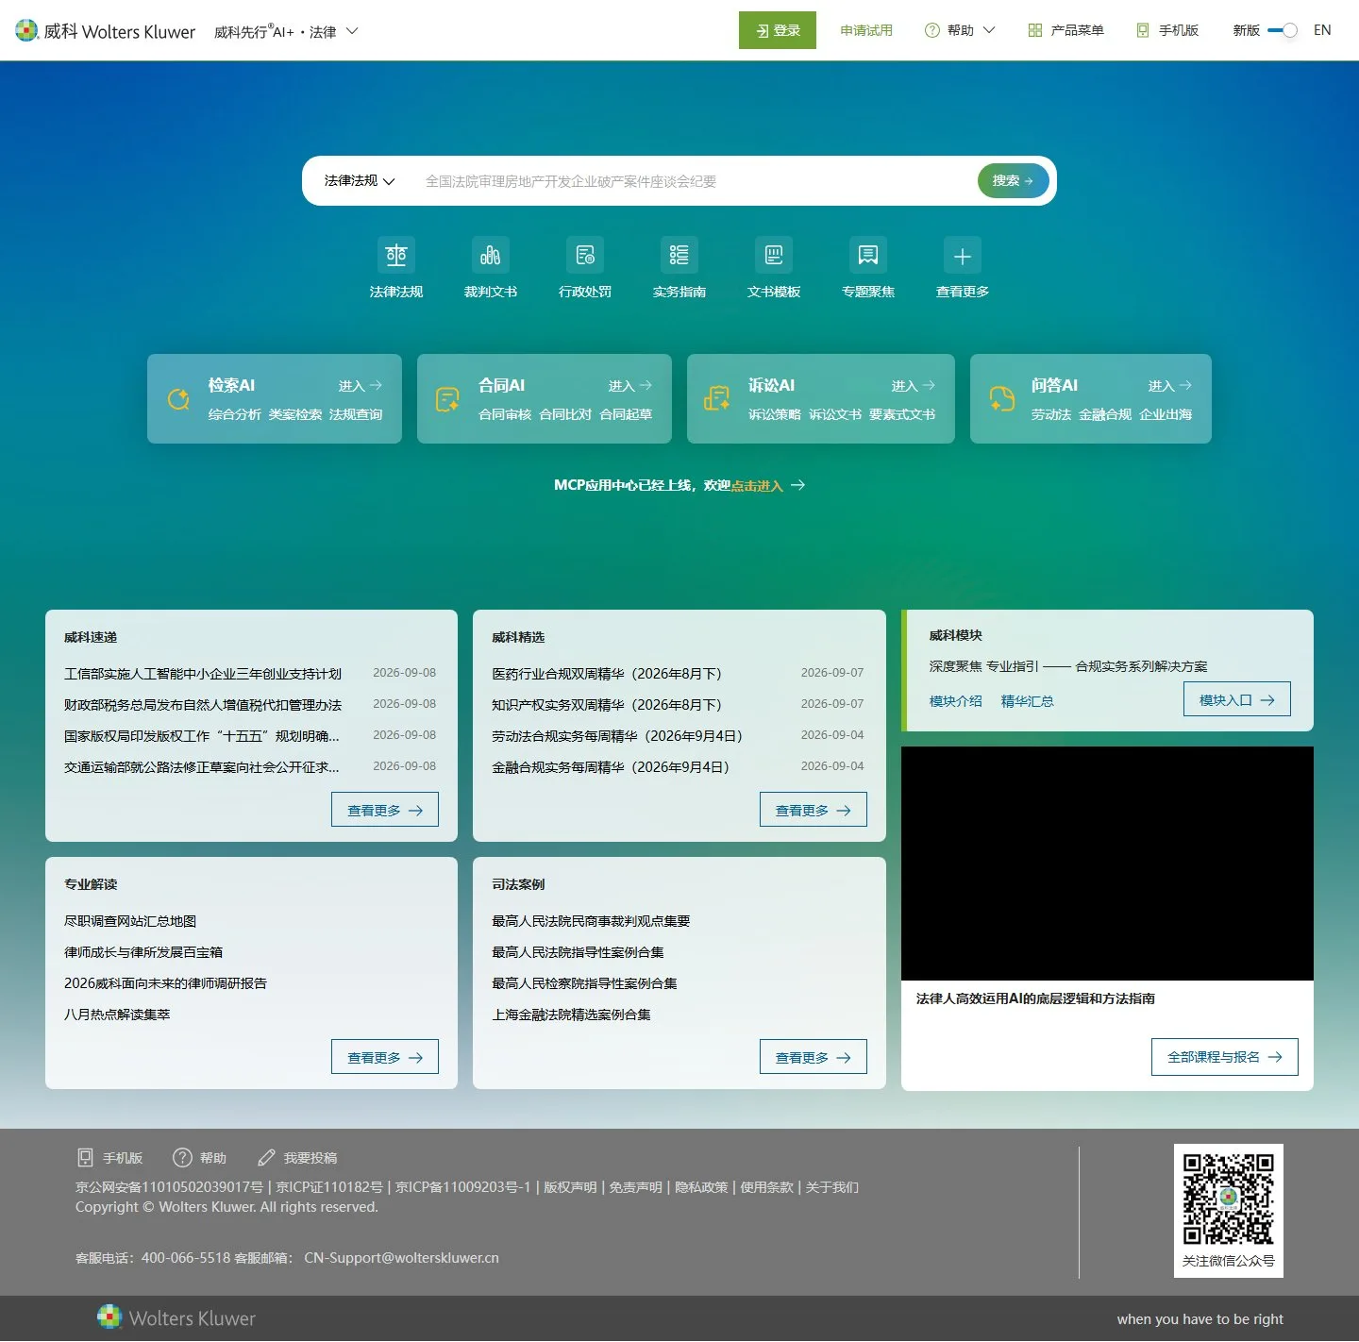The image size is (1359, 1342).
Task: Open 医药行业合规双周精华 (2026年8月下)
Action: tap(607, 674)
